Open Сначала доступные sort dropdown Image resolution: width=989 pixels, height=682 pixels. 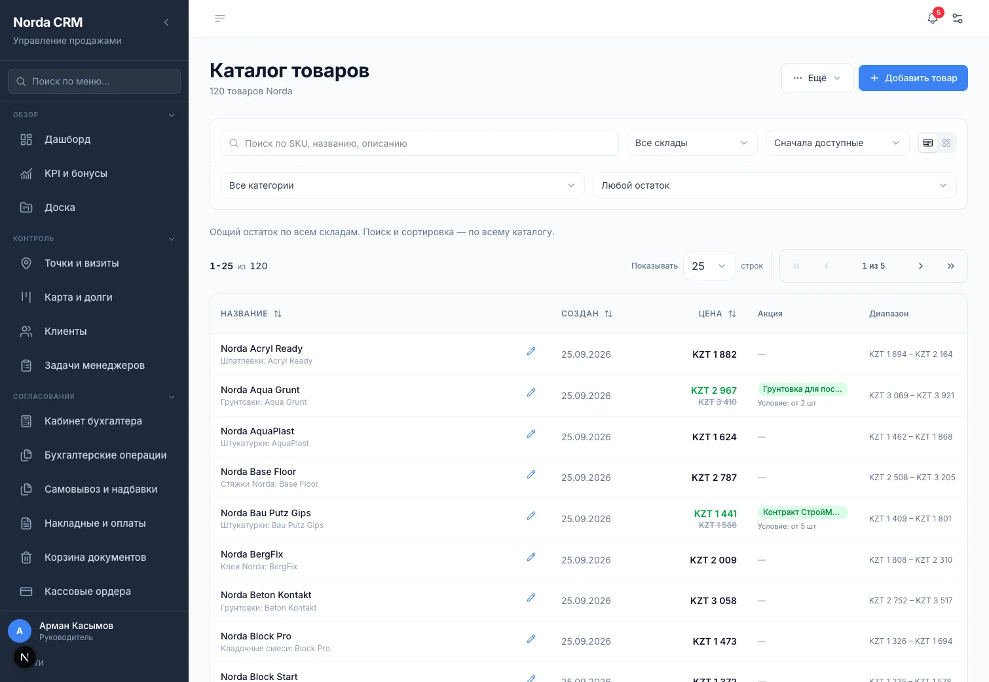(838, 143)
